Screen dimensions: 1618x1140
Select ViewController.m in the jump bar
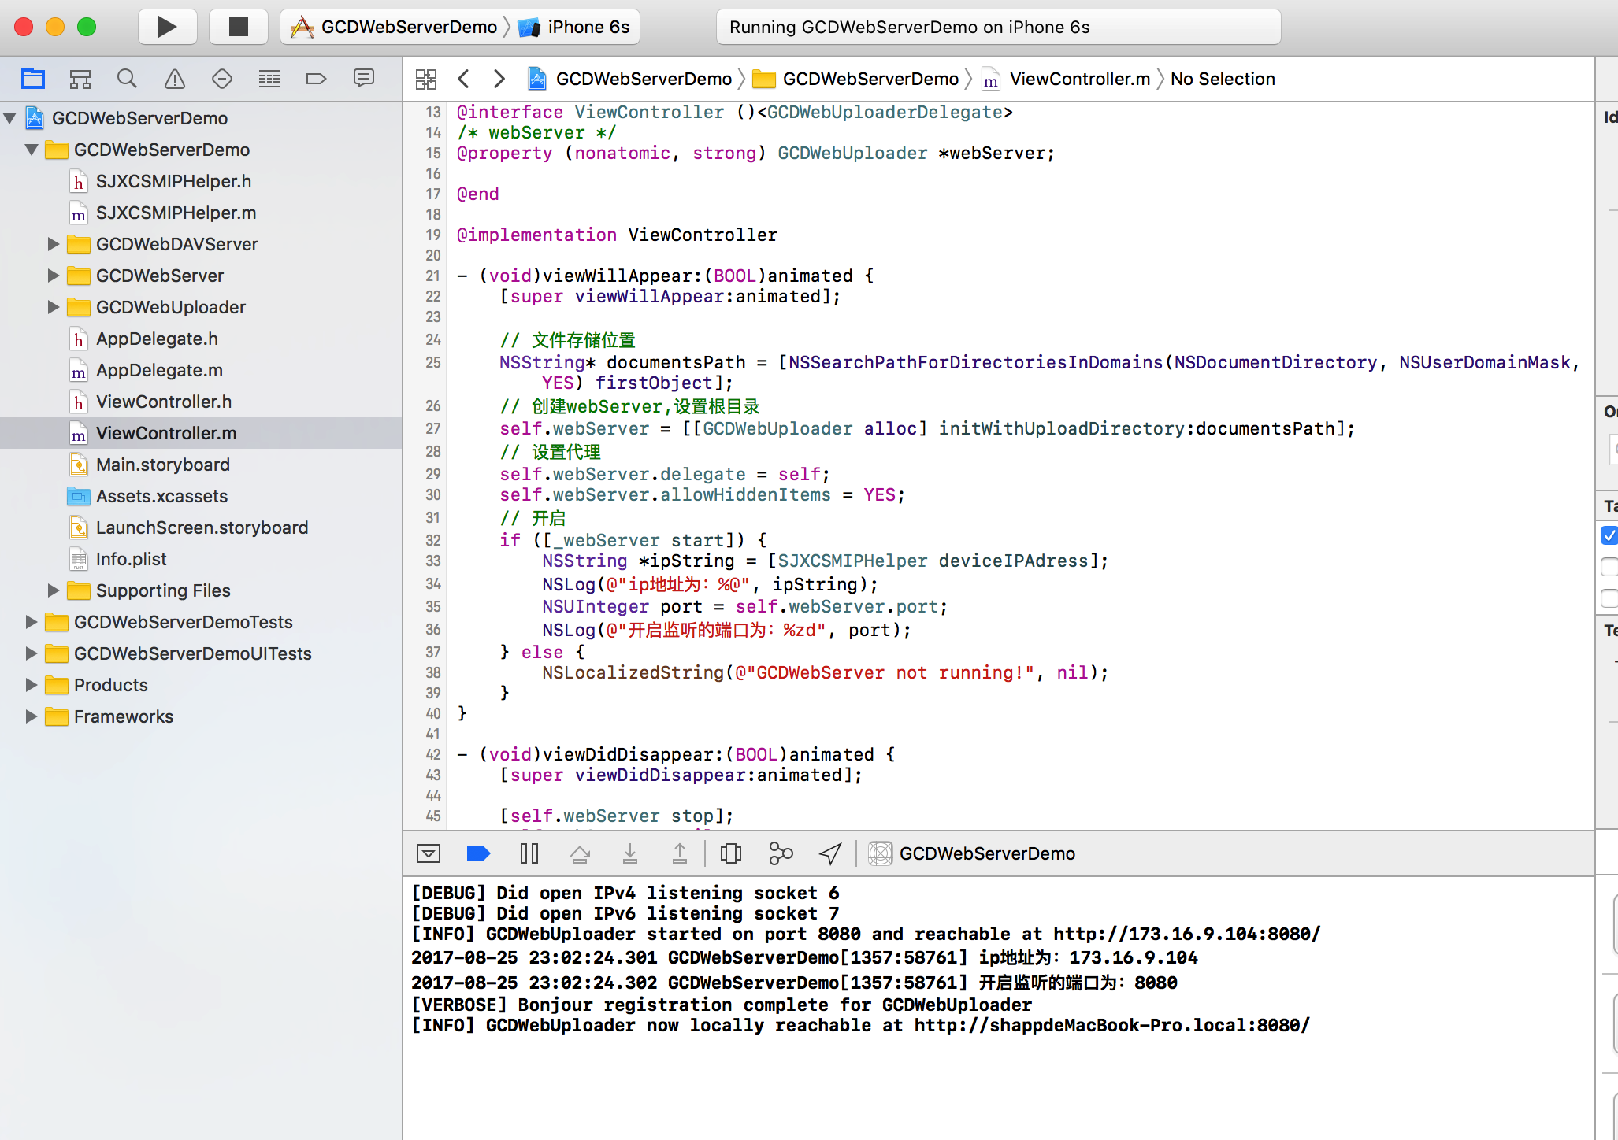(1078, 79)
